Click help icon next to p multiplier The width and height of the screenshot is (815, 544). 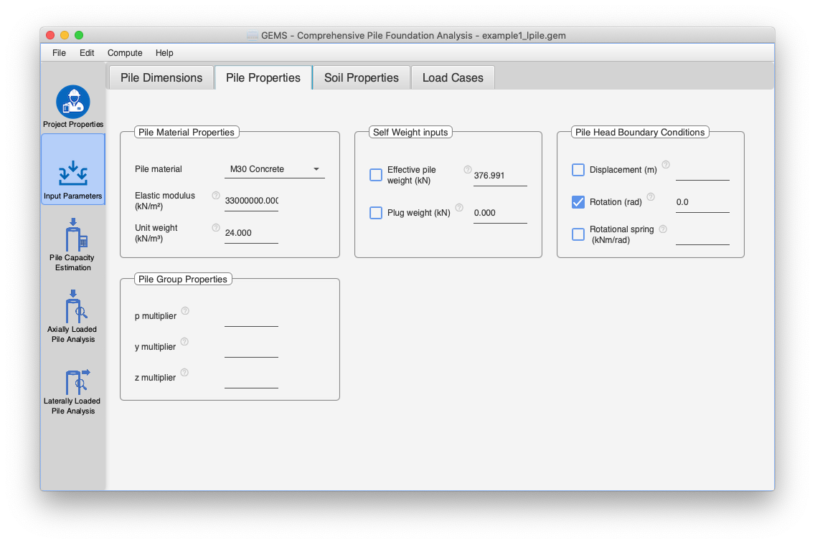[x=185, y=311]
